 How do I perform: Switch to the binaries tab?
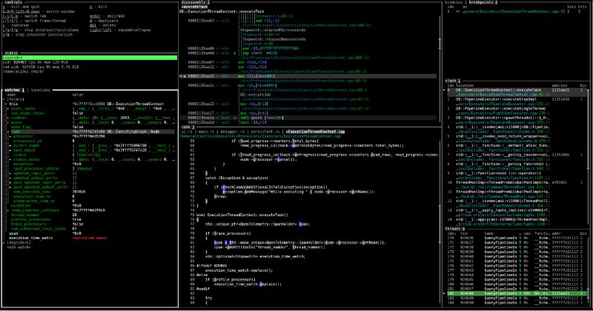(x=454, y=2)
